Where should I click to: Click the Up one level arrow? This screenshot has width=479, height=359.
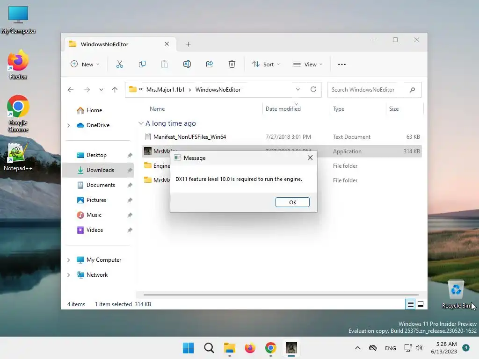click(x=115, y=89)
